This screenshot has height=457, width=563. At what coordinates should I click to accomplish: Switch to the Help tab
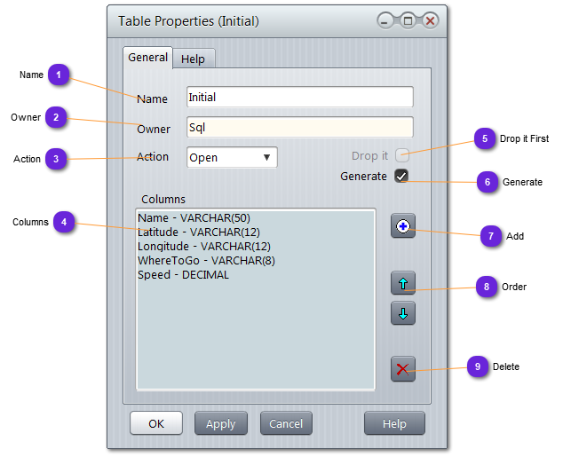193,59
